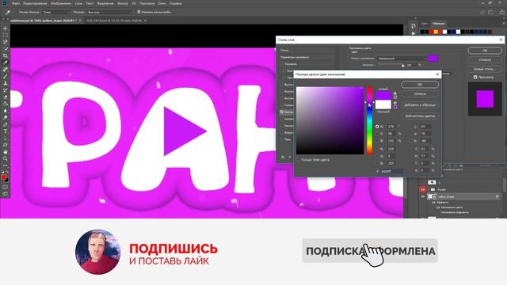Image resolution: width=507 pixels, height=285 pixels.
Task: Select the L radio button in Lab values
Action: coord(411,127)
